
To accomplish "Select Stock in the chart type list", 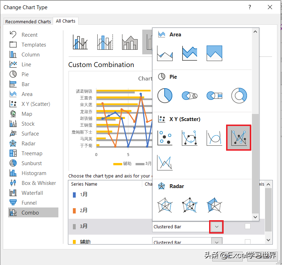I will pos(33,124).
